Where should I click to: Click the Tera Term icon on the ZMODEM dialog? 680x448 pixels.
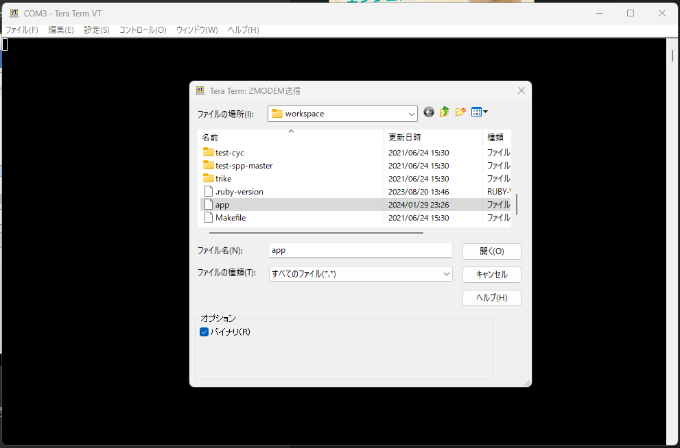click(200, 90)
